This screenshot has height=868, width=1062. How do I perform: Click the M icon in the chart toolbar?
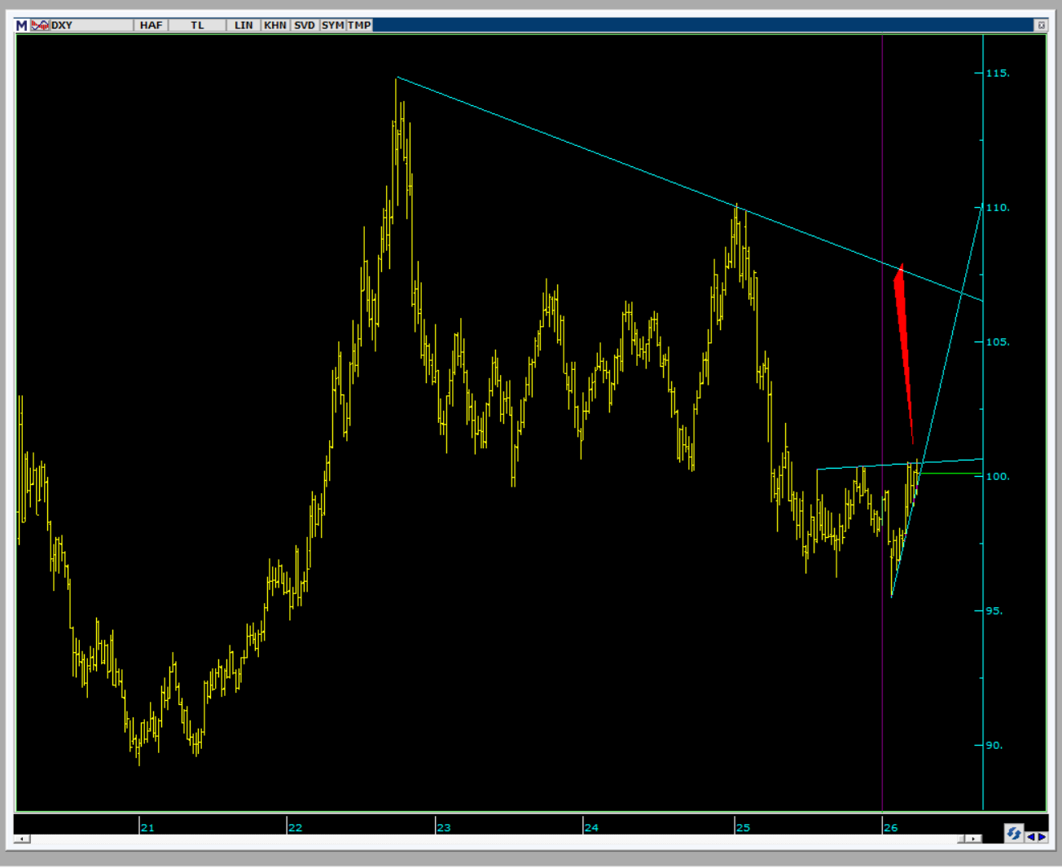(22, 25)
